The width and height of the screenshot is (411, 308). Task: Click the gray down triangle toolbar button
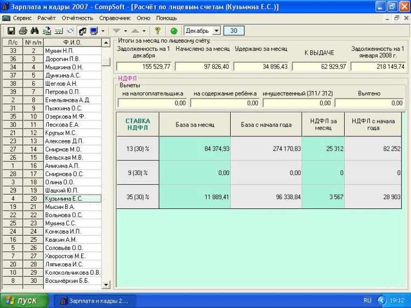click(116, 31)
